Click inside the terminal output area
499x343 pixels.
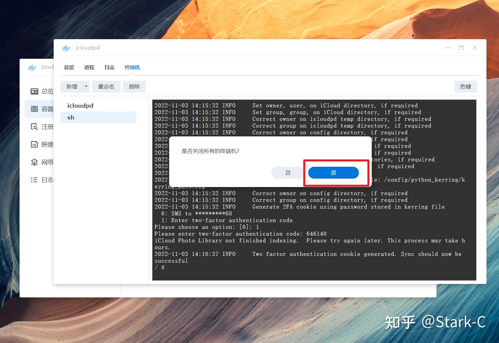tap(304, 236)
